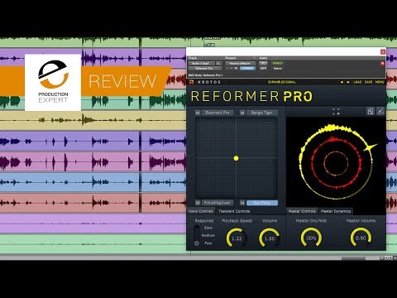397x298 pixels.
Task: Open the Krotos MENU
Action: [x=380, y=82]
